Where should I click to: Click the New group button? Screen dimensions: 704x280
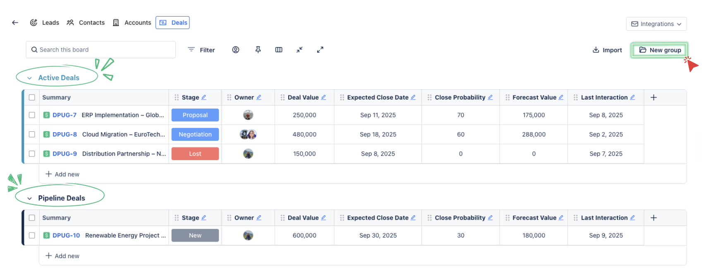click(659, 50)
